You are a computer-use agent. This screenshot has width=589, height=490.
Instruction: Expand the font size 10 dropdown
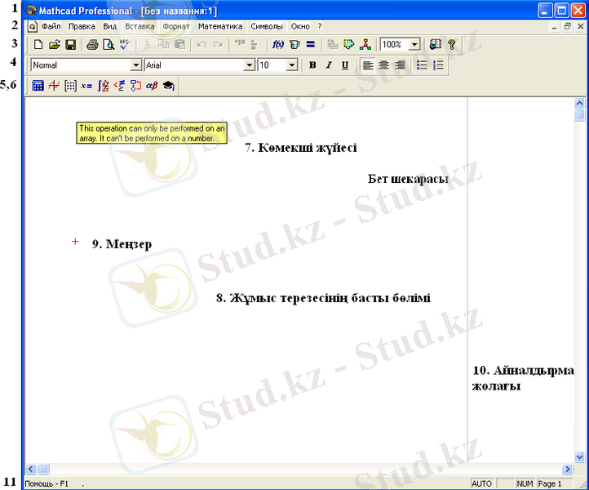click(292, 65)
